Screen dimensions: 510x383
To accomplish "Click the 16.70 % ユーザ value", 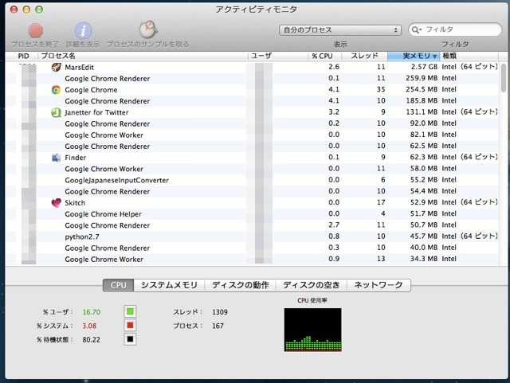I will pos(92,312).
